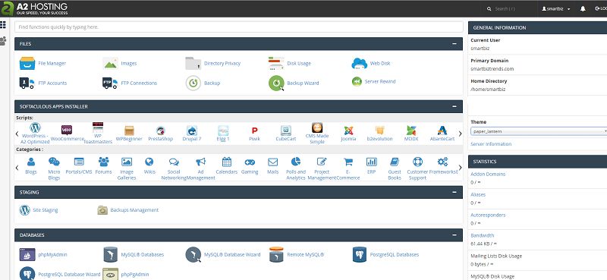Image resolution: width=607 pixels, height=280 pixels.
Task: Collapse the Files section
Action: click(x=454, y=44)
